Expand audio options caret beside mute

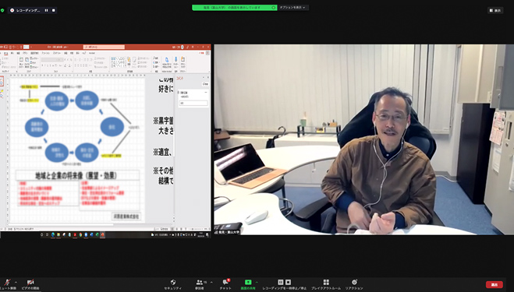(x=16, y=282)
